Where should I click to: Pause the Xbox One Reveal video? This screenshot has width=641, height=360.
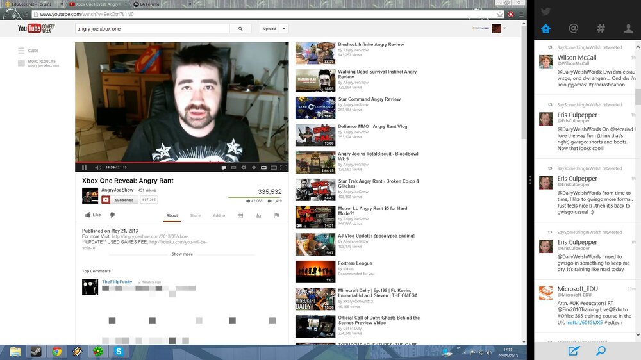(x=84, y=168)
